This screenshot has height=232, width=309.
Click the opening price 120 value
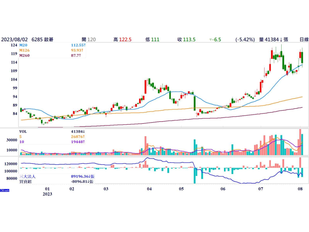92,39
